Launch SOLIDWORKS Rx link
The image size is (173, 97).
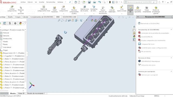point(147,37)
